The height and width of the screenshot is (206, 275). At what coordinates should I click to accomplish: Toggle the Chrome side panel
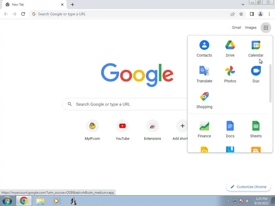click(252, 14)
